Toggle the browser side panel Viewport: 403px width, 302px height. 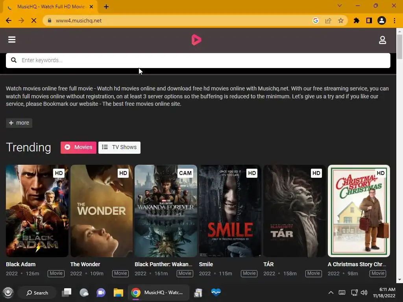[369, 20]
